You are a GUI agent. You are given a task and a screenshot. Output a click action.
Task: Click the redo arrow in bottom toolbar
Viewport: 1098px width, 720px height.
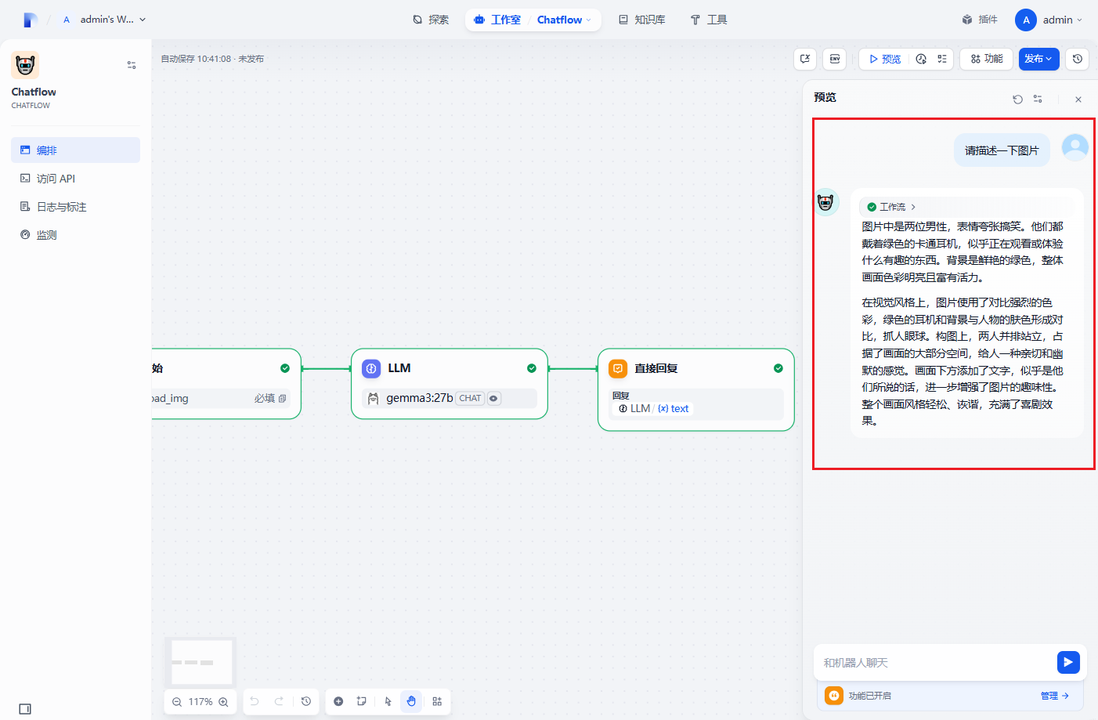(279, 701)
